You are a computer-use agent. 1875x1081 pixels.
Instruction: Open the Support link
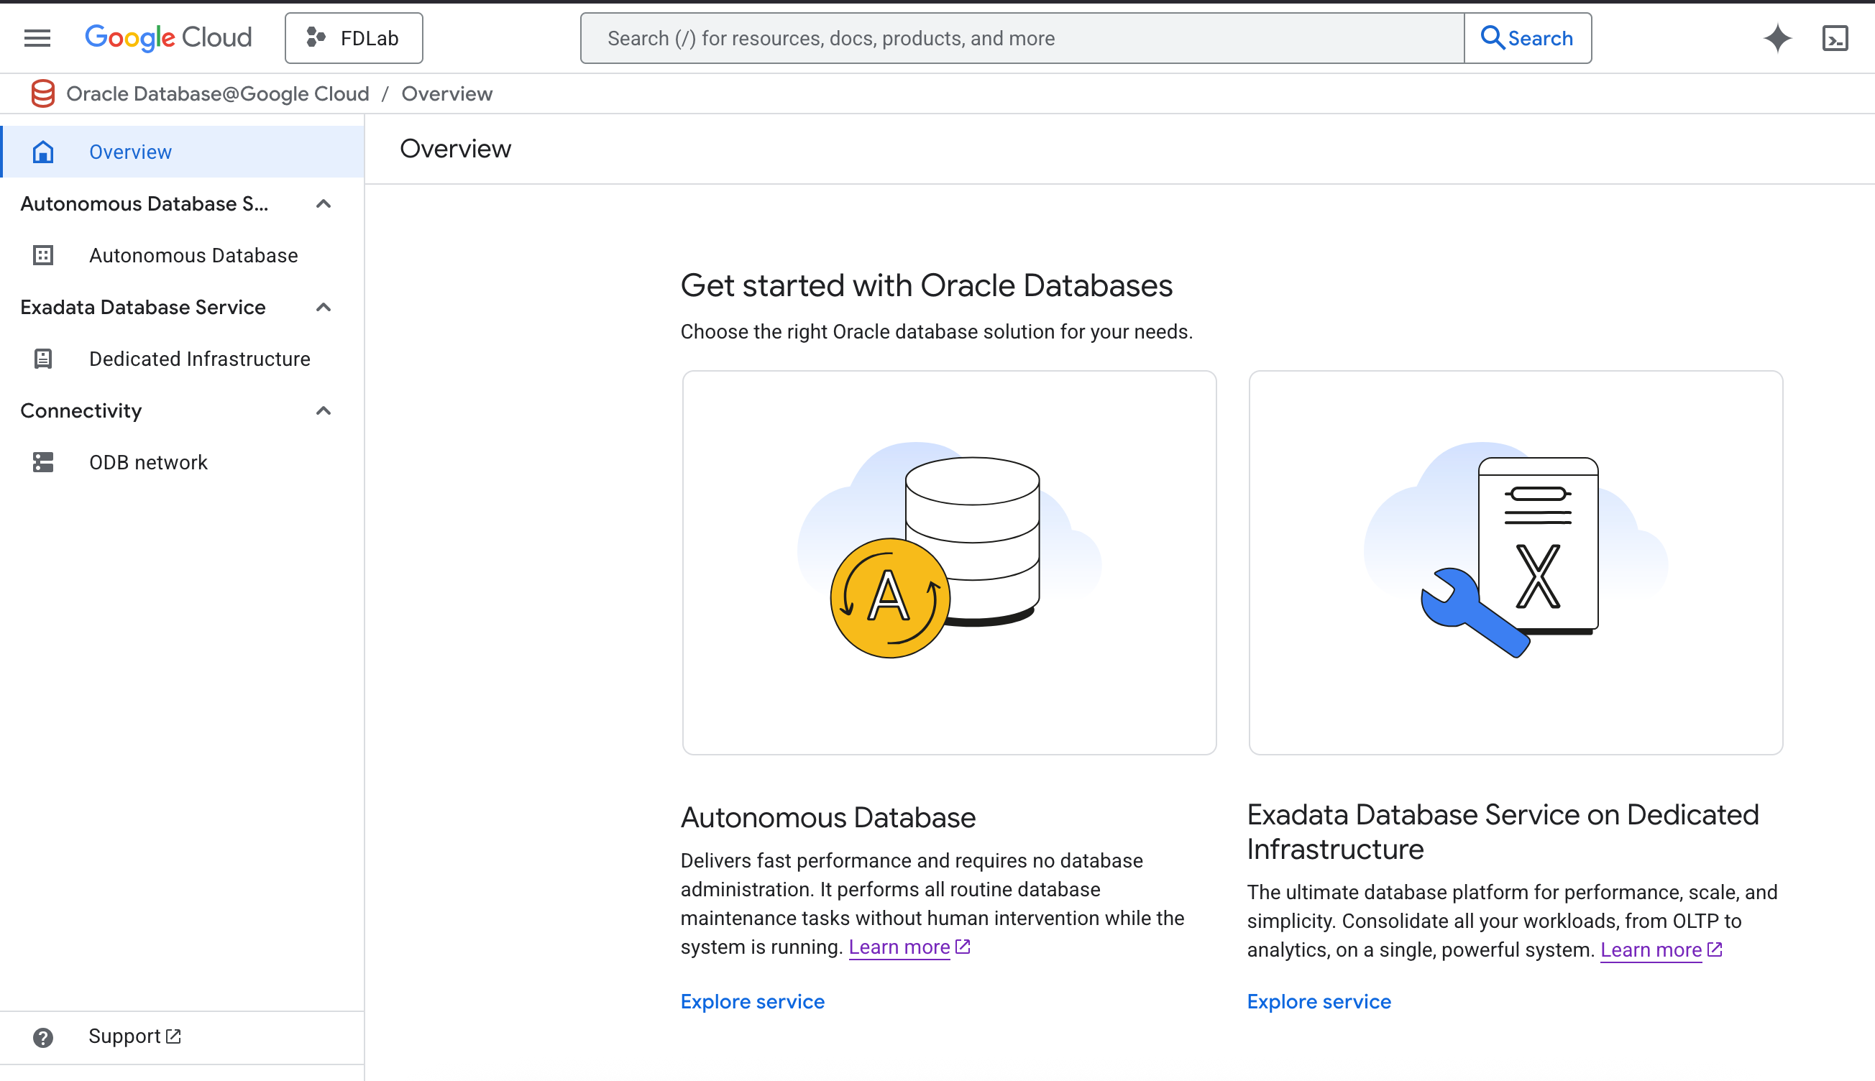tap(134, 1036)
